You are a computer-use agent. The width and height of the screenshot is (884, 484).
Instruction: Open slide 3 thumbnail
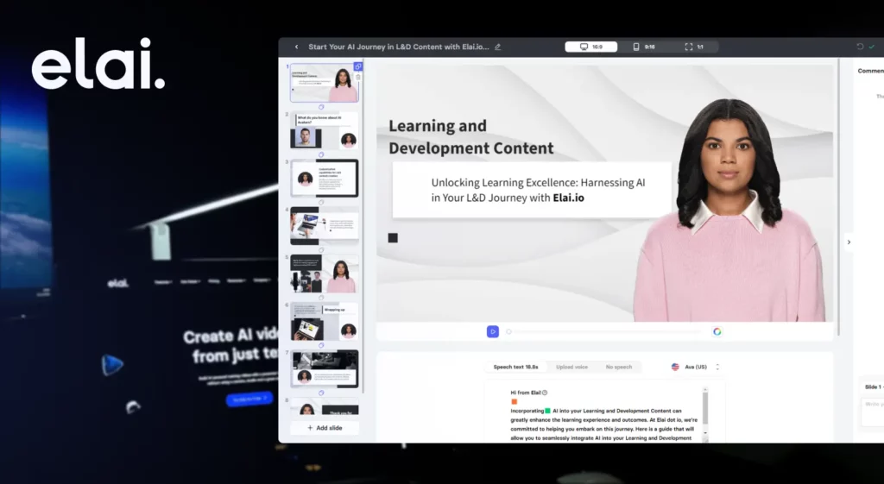325,178
